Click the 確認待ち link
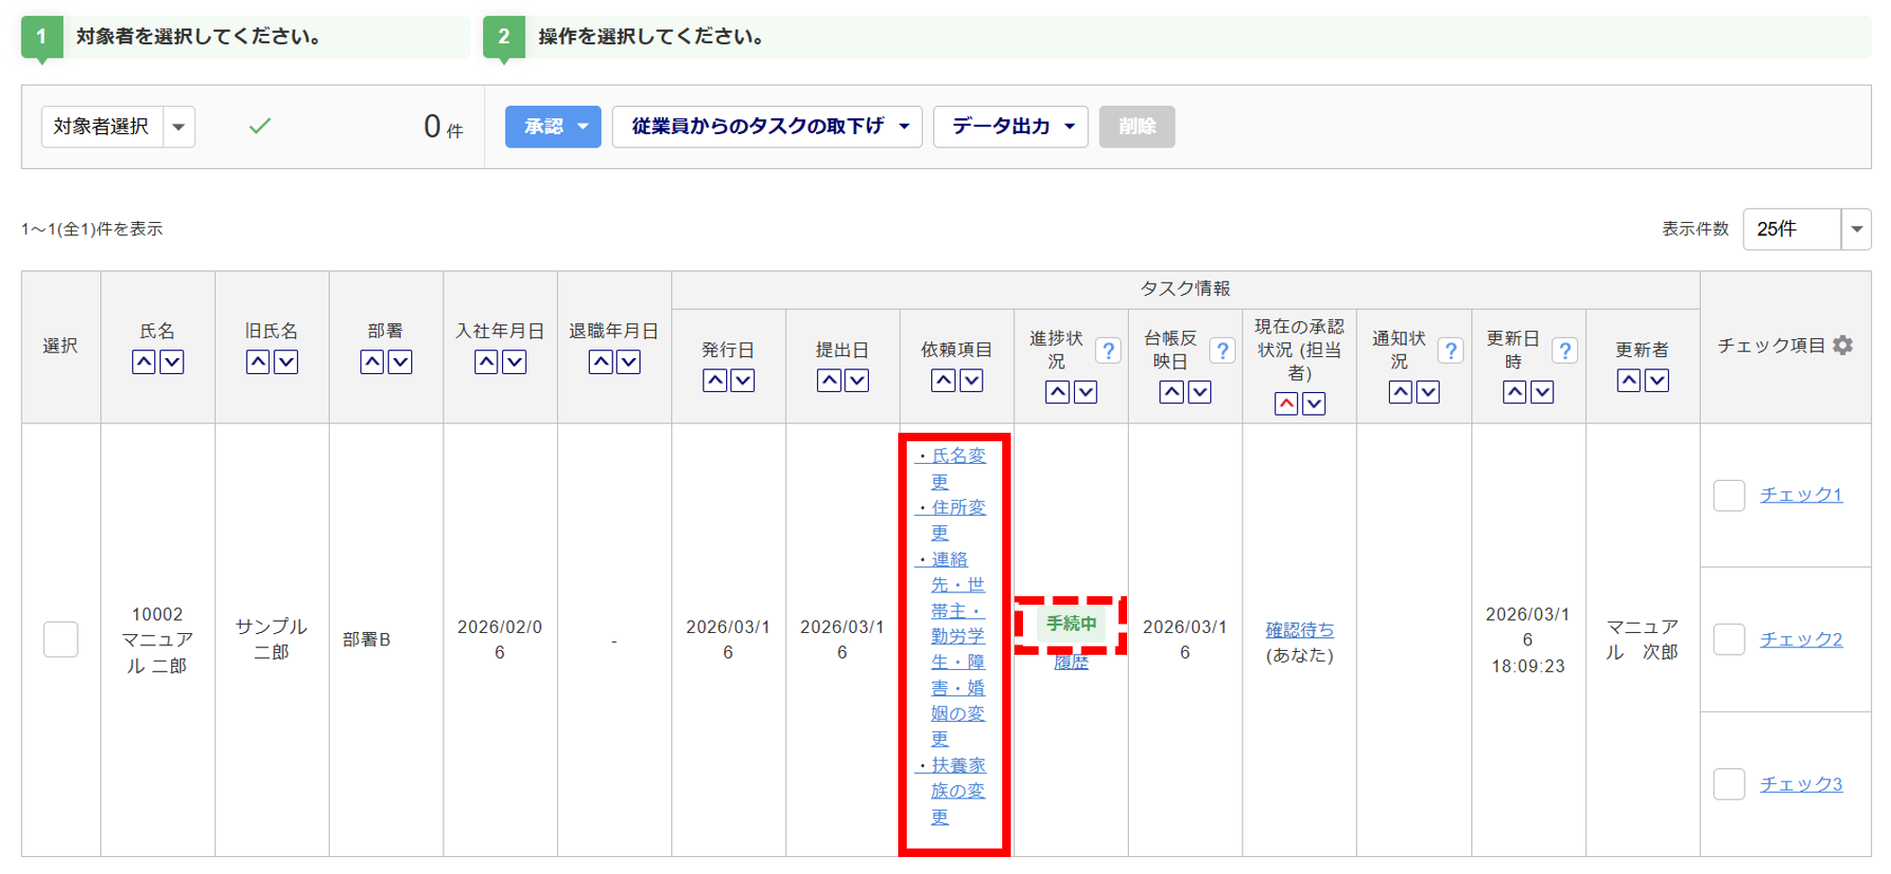This screenshot has width=1891, height=874. (1299, 629)
